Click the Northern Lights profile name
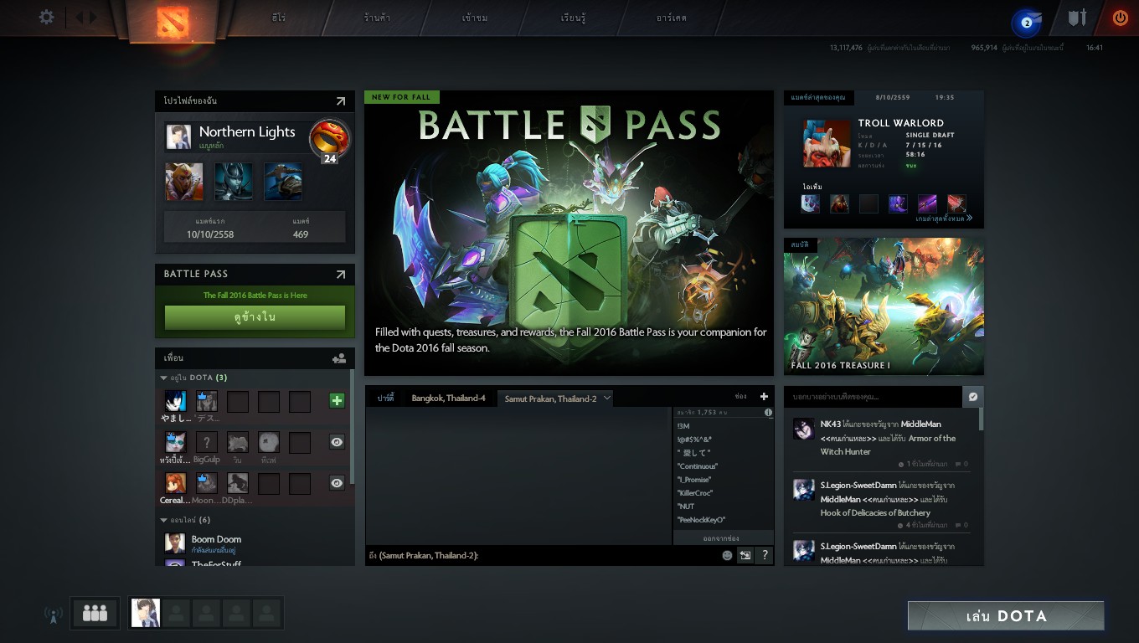Screen dimensions: 1139x643 [x=247, y=131]
